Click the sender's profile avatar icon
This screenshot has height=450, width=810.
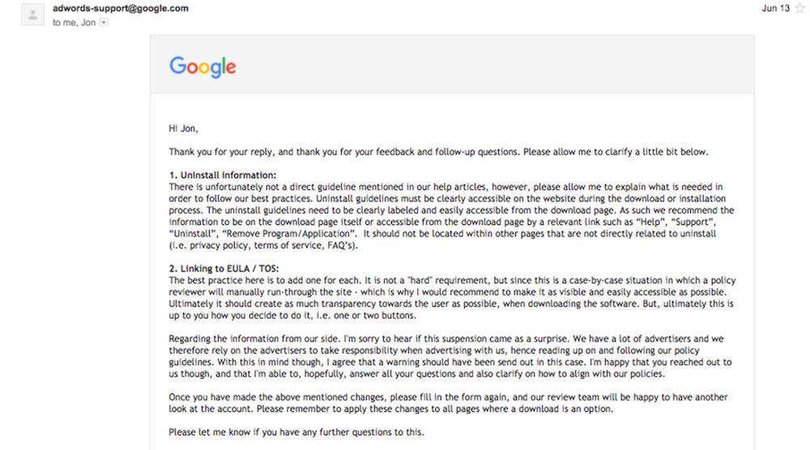click(32, 14)
